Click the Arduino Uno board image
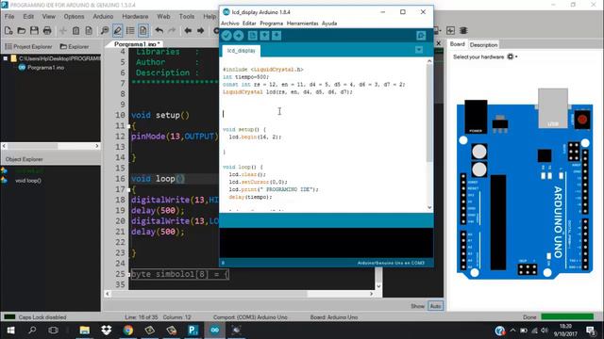The height and width of the screenshot is (339, 604). click(525, 184)
